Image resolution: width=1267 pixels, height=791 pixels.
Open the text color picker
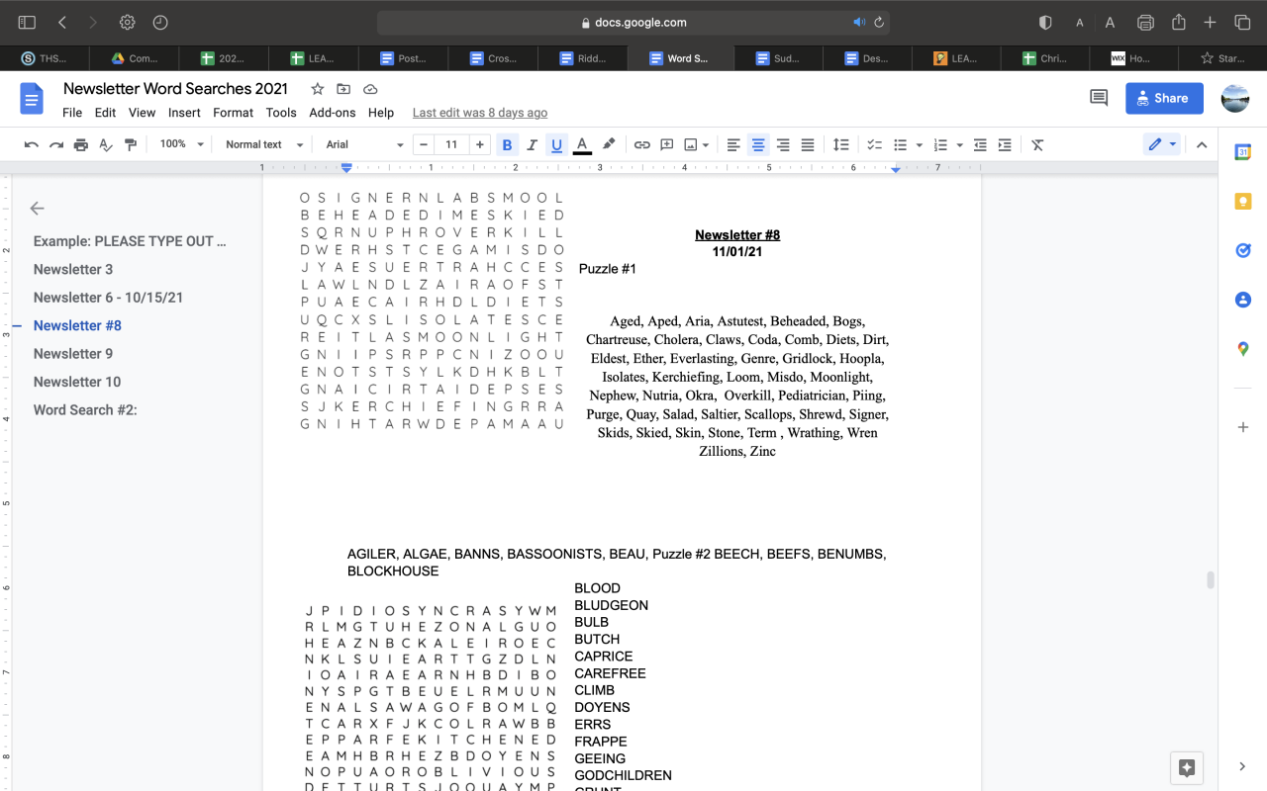[582, 144]
